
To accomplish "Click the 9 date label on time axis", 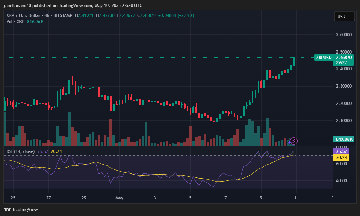I will [x=261, y=198].
